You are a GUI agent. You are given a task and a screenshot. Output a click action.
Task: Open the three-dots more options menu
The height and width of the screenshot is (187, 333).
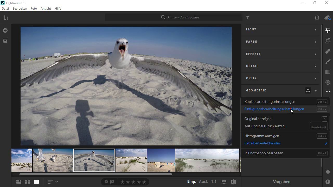pos(328,91)
